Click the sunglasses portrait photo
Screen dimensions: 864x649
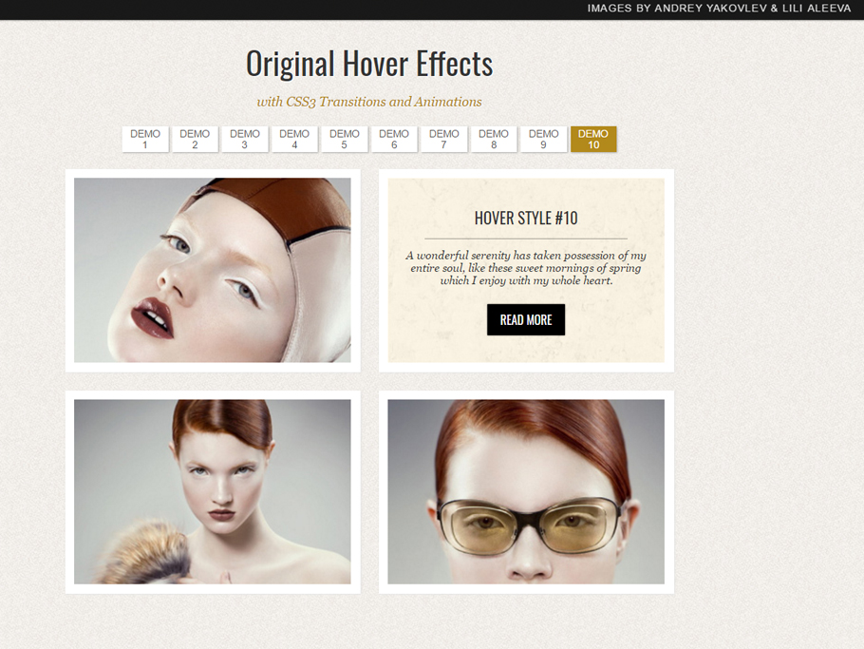[526, 490]
